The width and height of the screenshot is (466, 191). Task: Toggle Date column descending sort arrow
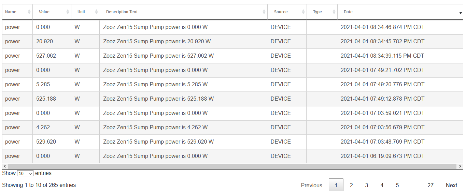pos(461,13)
